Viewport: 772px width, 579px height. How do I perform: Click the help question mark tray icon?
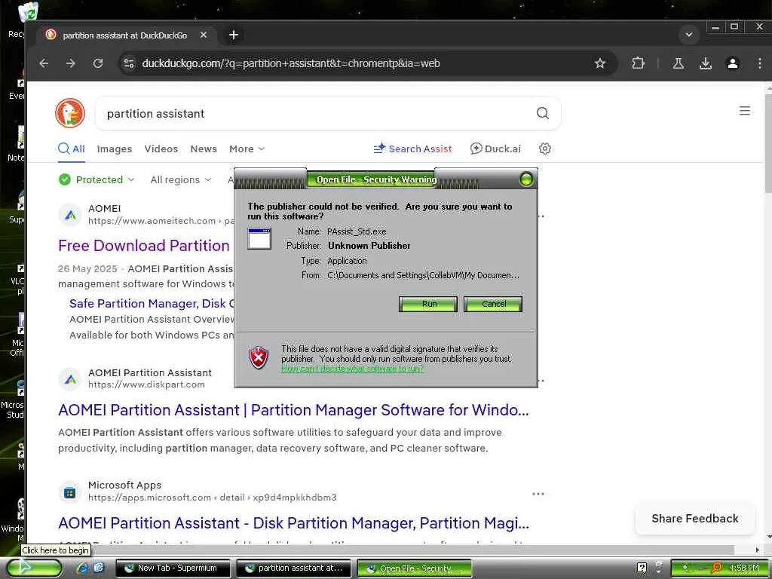pos(642,568)
